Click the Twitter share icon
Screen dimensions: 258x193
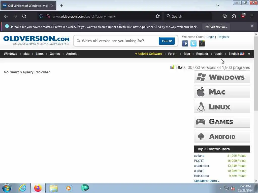(193, 44)
